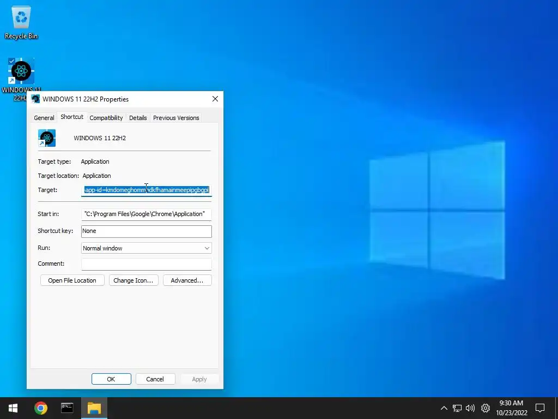The height and width of the screenshot is (419, 558).
Task: Click the name field showing WINDOWS 11 22H2
Action: pyautogui.click(x=100, y=138)
